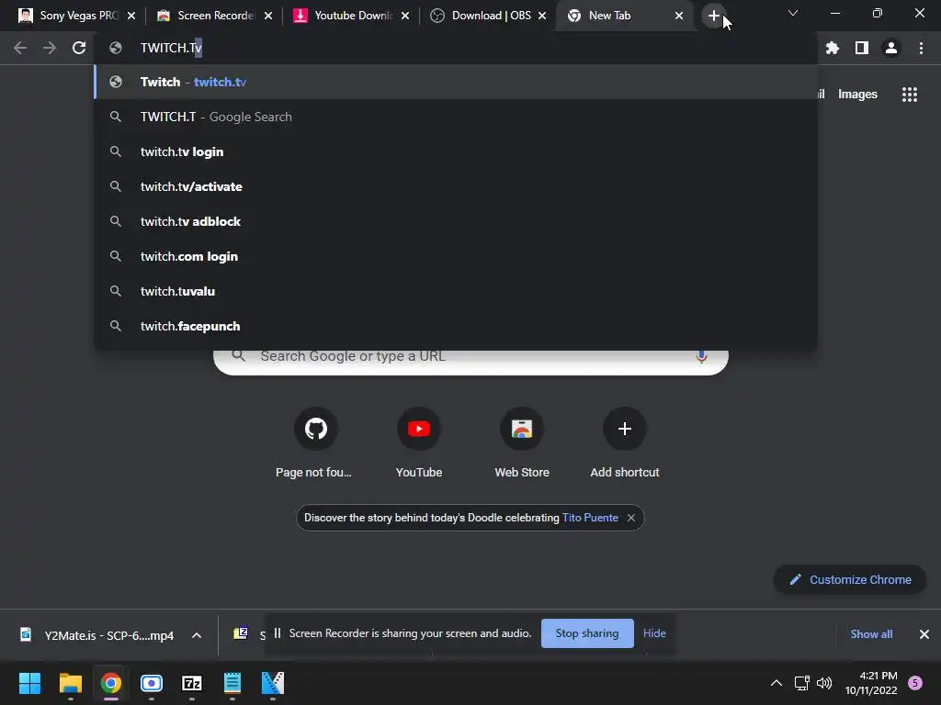Open the notification count badge
941x705 pixels.
pos(915,683)
